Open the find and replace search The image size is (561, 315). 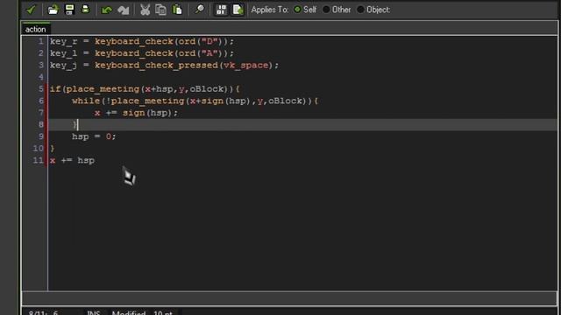pyautogui.click(x=199, y=10)
